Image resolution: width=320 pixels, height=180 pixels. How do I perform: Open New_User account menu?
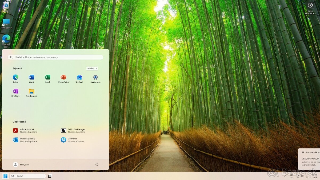pyautogui.click(x=21, y=165)
